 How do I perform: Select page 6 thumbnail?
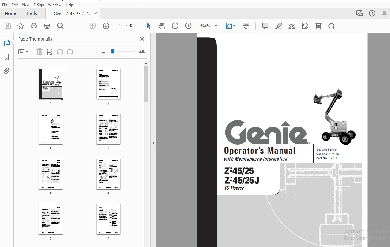click(108, 174)
